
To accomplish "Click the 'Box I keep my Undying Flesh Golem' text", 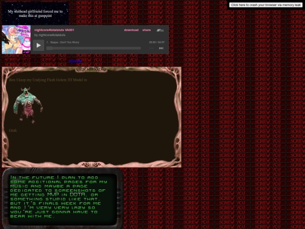I will [x=48, y=80].
